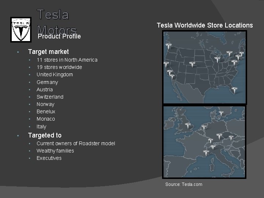
Task: Click the Source: Tesla.com caption
Action: pyautogui.click(x=184, y=184)
